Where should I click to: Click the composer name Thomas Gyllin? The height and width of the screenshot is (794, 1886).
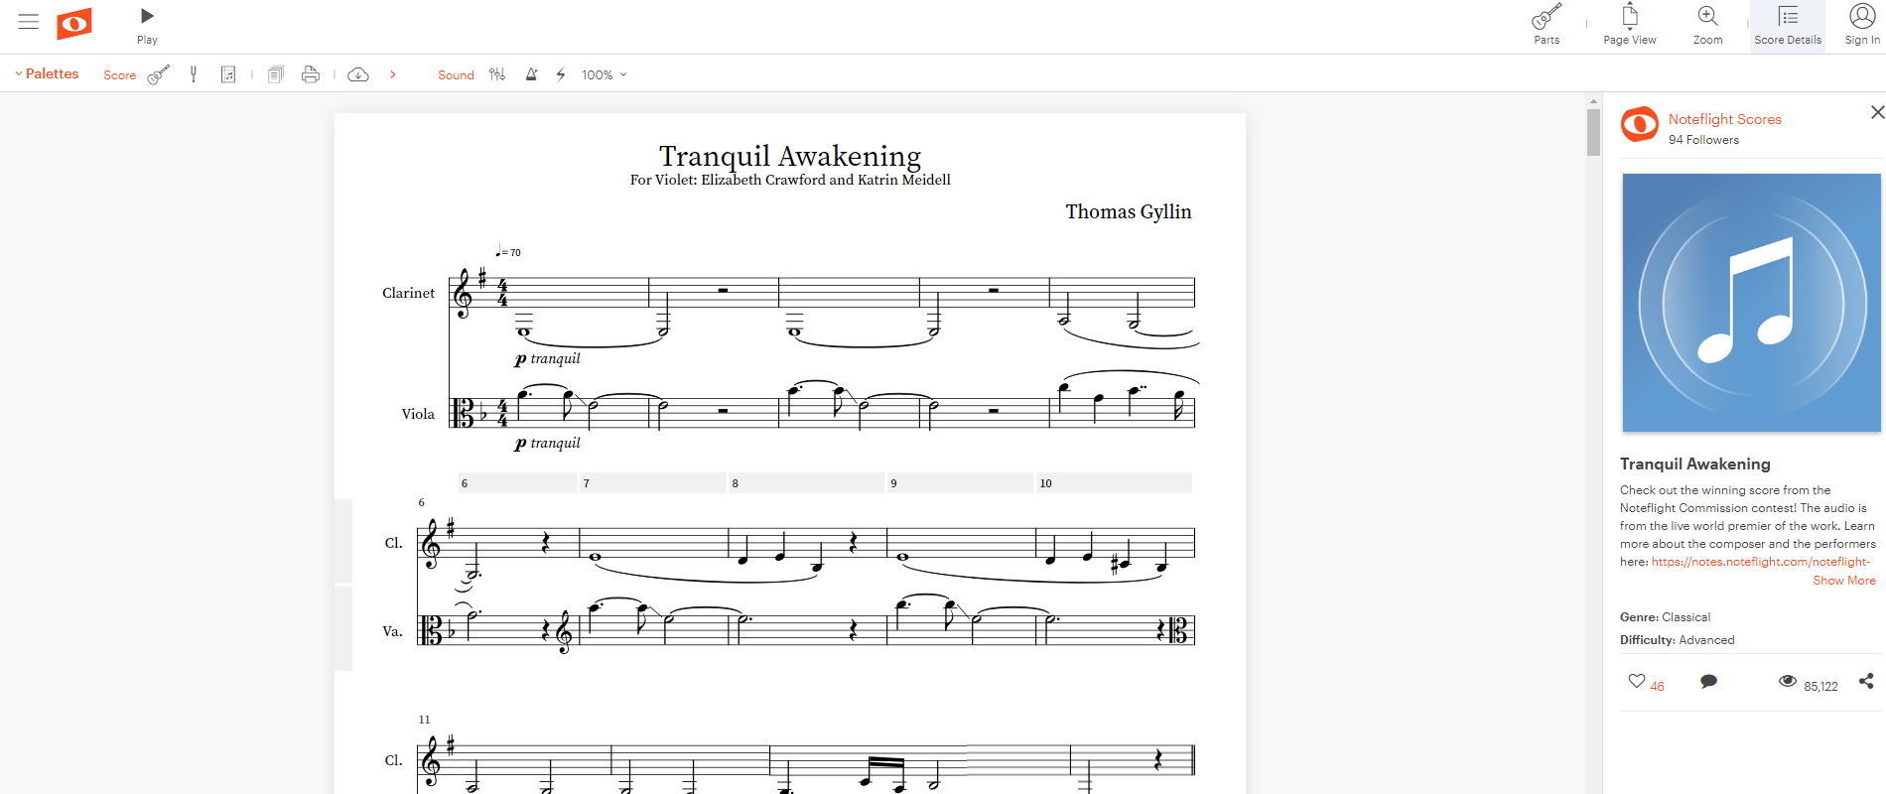click(1129, 211)
